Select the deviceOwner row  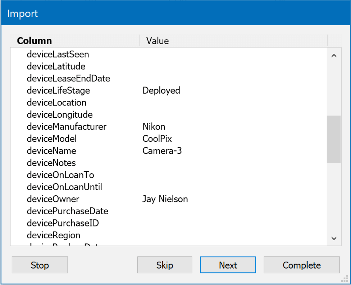point(53,199)
